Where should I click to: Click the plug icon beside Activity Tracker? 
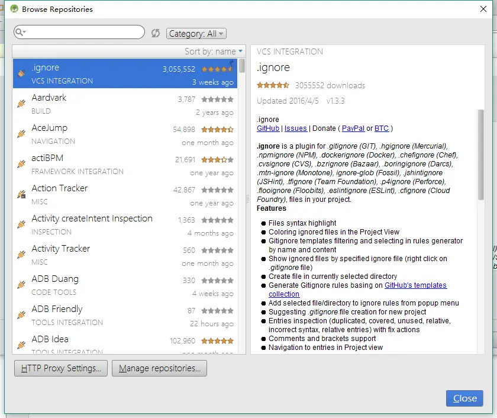click(21, 255)
